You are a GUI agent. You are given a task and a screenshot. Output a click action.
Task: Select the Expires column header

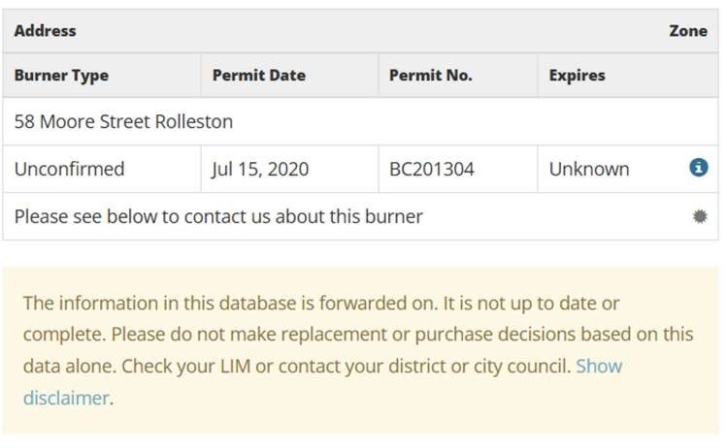pyautogui.click(x=577, y=75)
